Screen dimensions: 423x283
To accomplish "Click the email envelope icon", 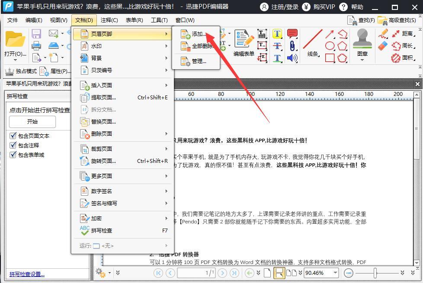I will click(x=53, y=33).
